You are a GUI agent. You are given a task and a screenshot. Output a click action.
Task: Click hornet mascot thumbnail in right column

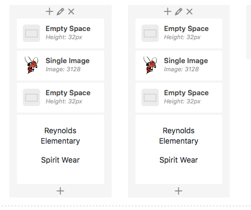[150, 65]
